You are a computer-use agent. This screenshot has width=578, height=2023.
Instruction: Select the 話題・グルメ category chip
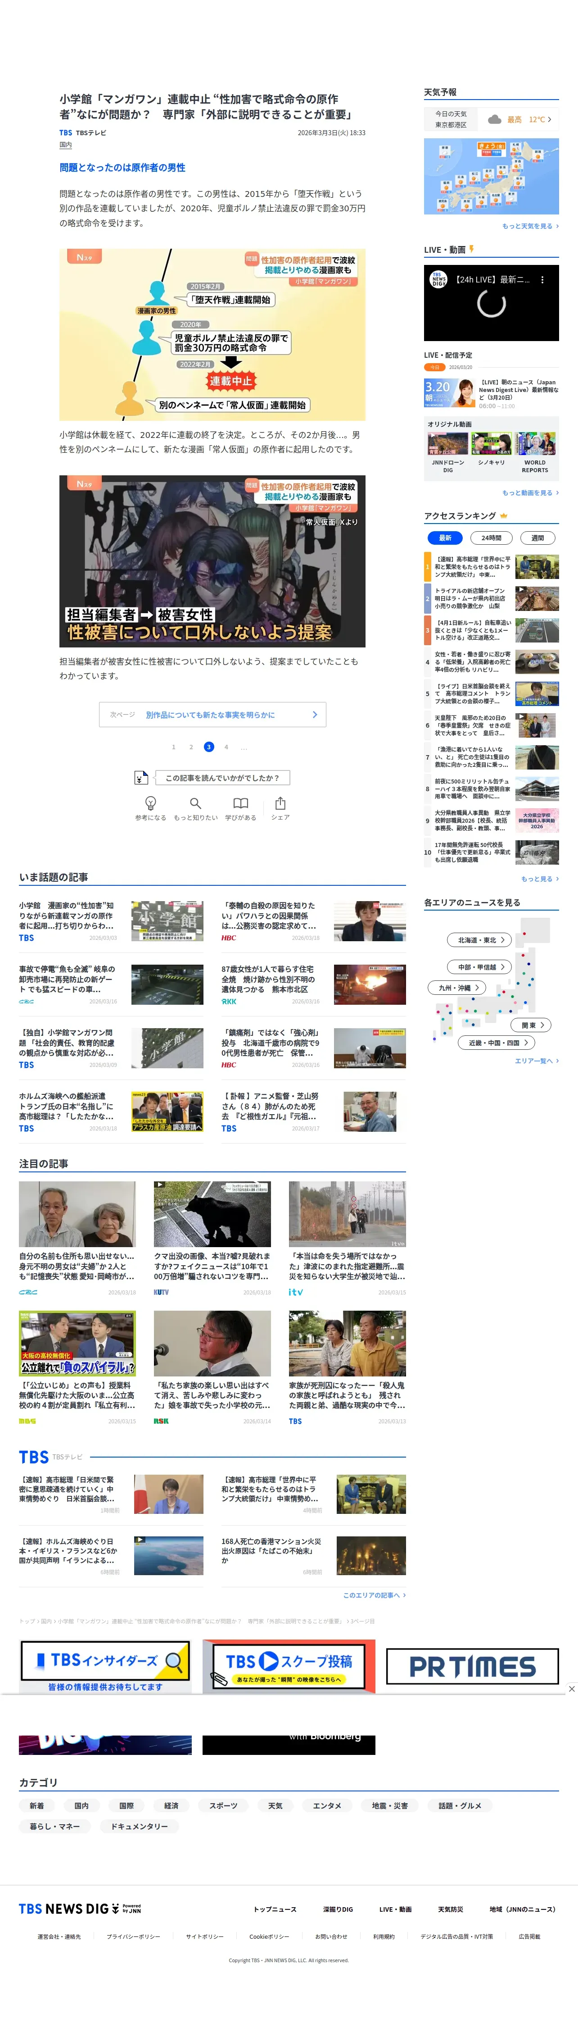click(460, 1805)
